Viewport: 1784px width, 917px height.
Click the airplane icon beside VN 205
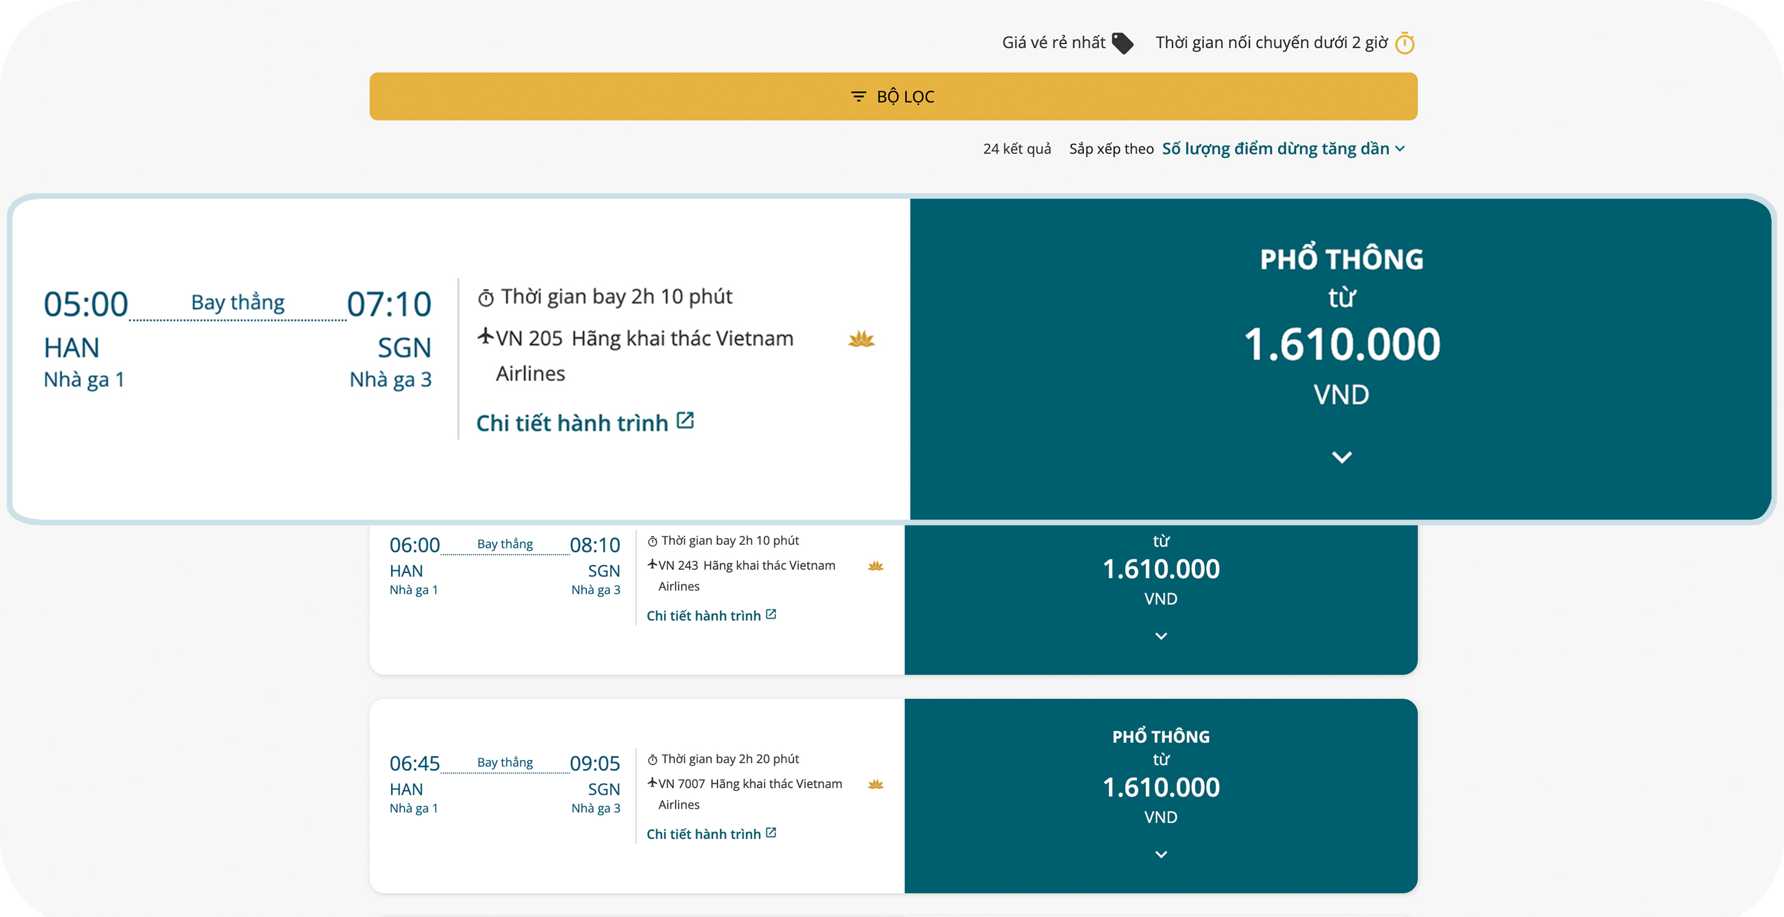tap(485, 337)
